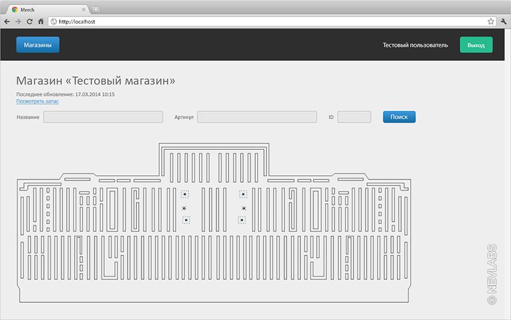Start search with the Поиск button
This screenshot has height=320, width=511.
(399, 117)
